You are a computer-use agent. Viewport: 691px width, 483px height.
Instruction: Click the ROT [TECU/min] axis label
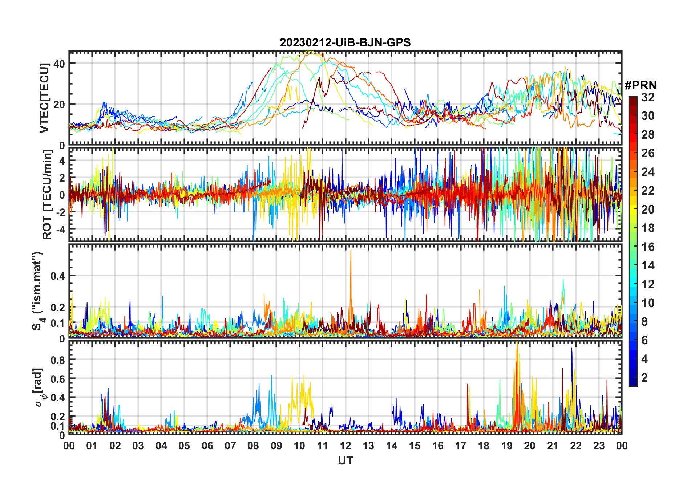47,195
